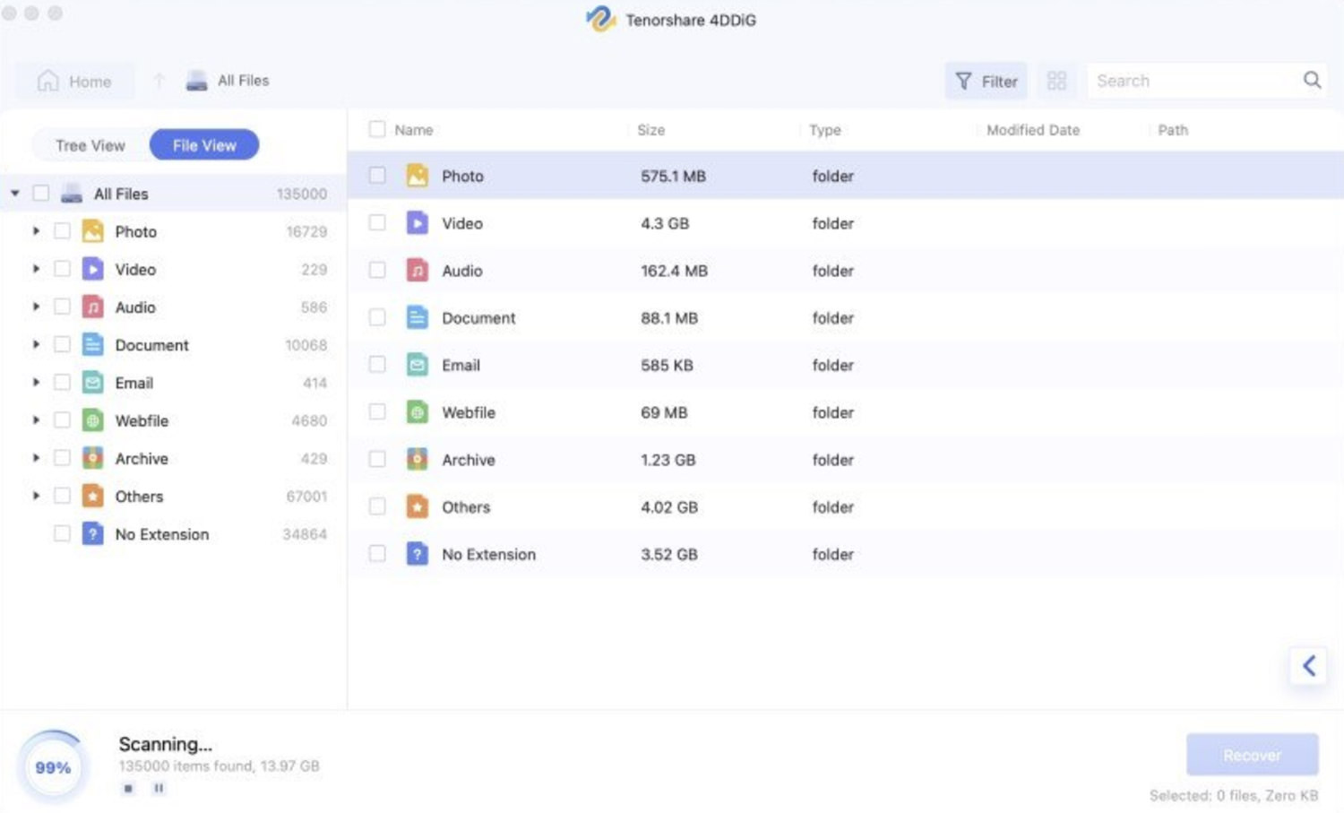Click the Audio folder icon in the file list

click(417, 270)
